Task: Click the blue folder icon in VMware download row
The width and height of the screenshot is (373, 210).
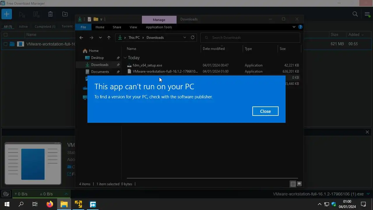Action: (12, 44)
